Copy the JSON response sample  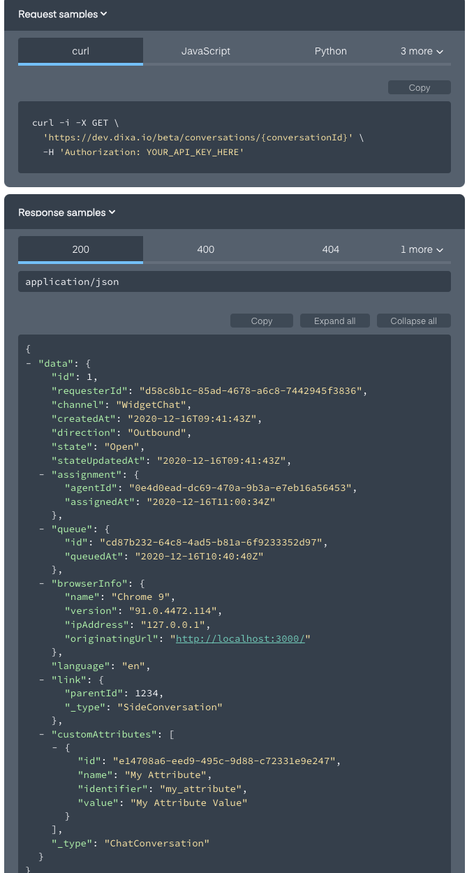point(262,321)
